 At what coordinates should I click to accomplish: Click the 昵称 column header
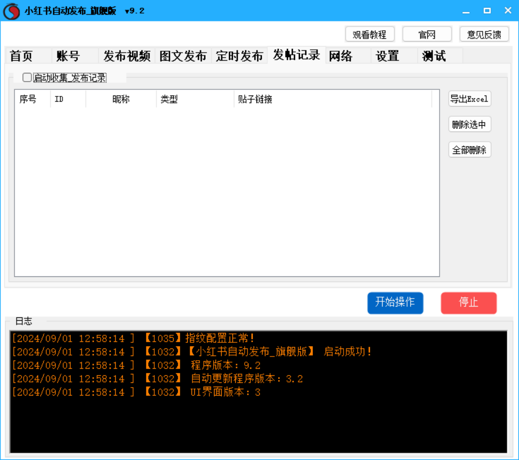click(121, 99)
